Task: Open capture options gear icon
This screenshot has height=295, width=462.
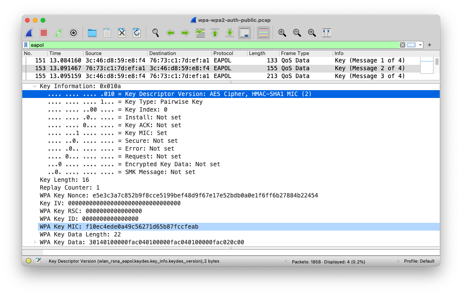Action: [x=73, y=33]
